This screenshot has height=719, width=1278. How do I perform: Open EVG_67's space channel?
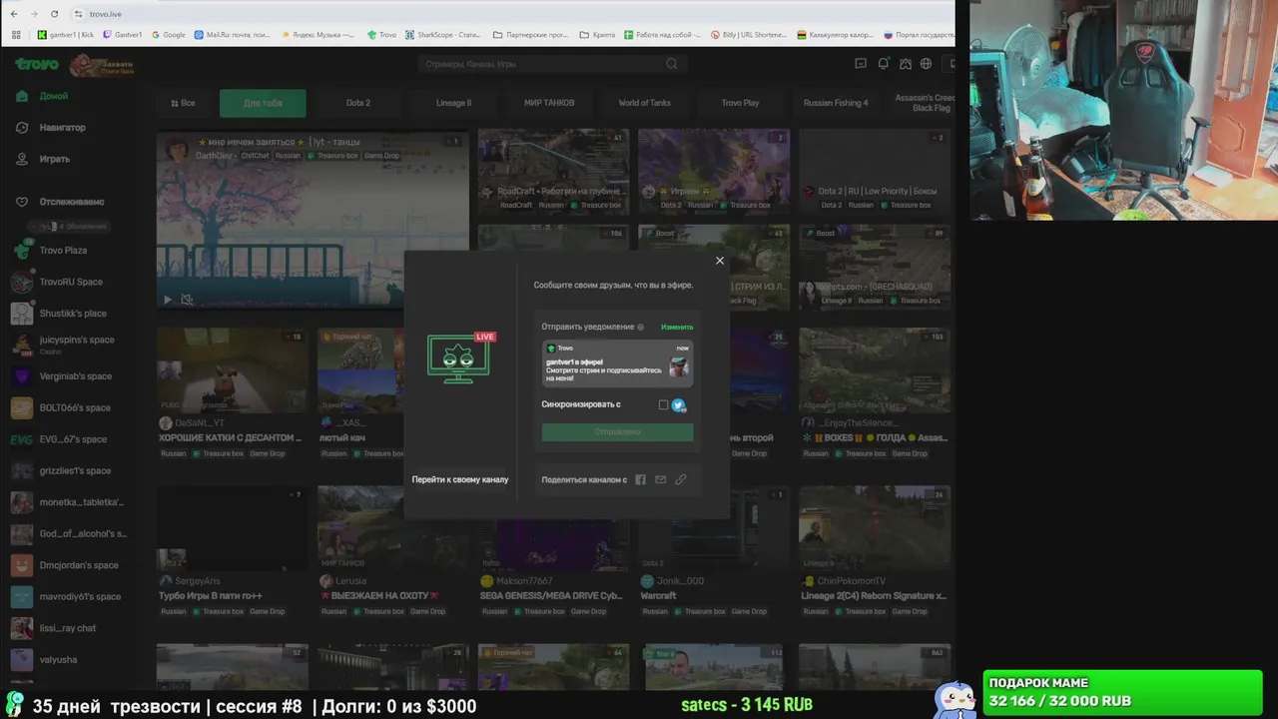click(x=72, y=439)
